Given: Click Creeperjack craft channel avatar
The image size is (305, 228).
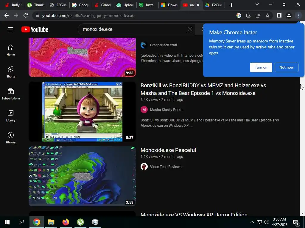Looking at the screenshot, I should 144,45.
